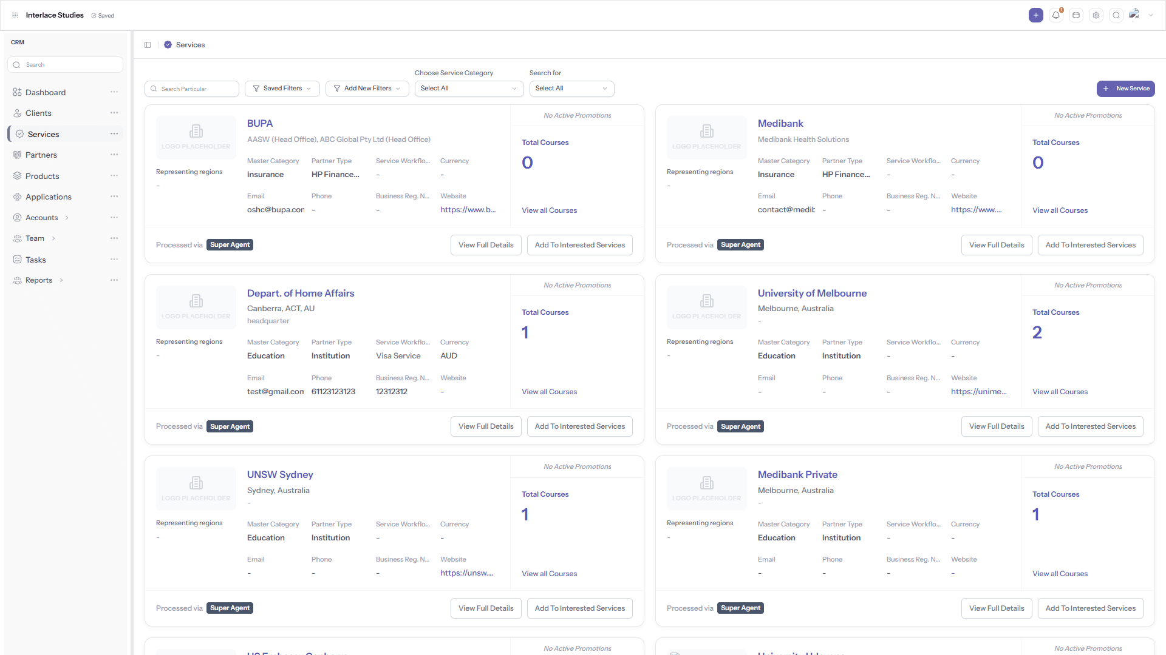
Task: Click the Services breadcrumb badge icon
Action: pos(168,45)
